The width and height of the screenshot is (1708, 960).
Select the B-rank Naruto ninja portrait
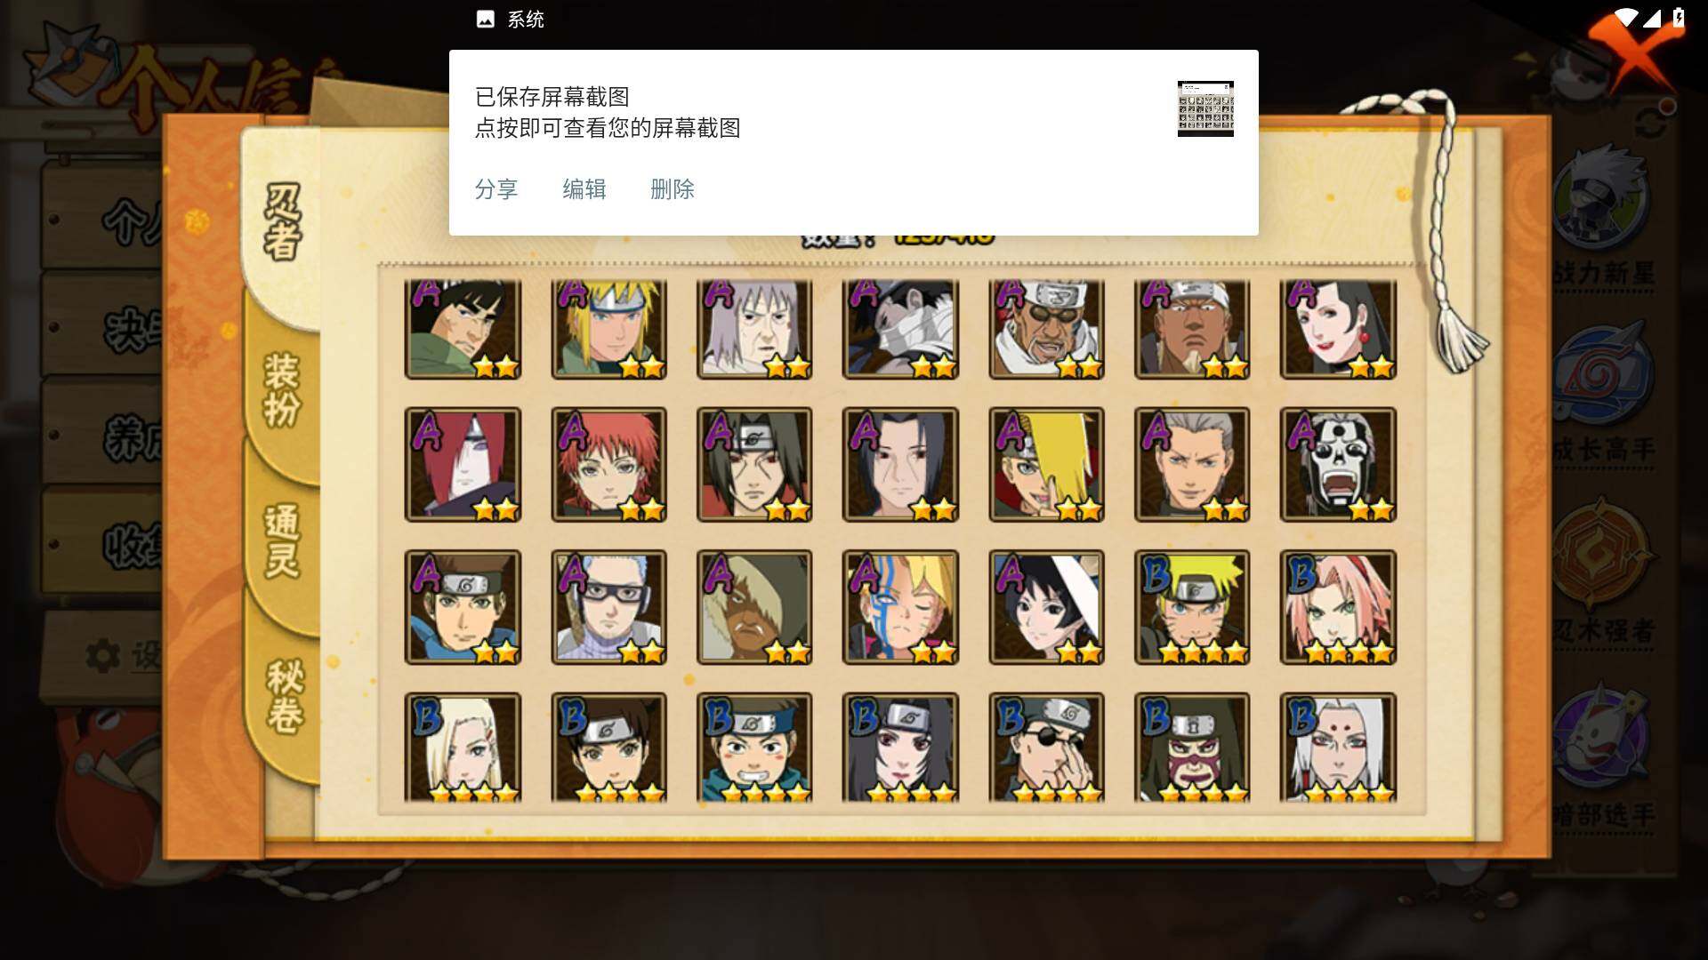click(1192, 607)
